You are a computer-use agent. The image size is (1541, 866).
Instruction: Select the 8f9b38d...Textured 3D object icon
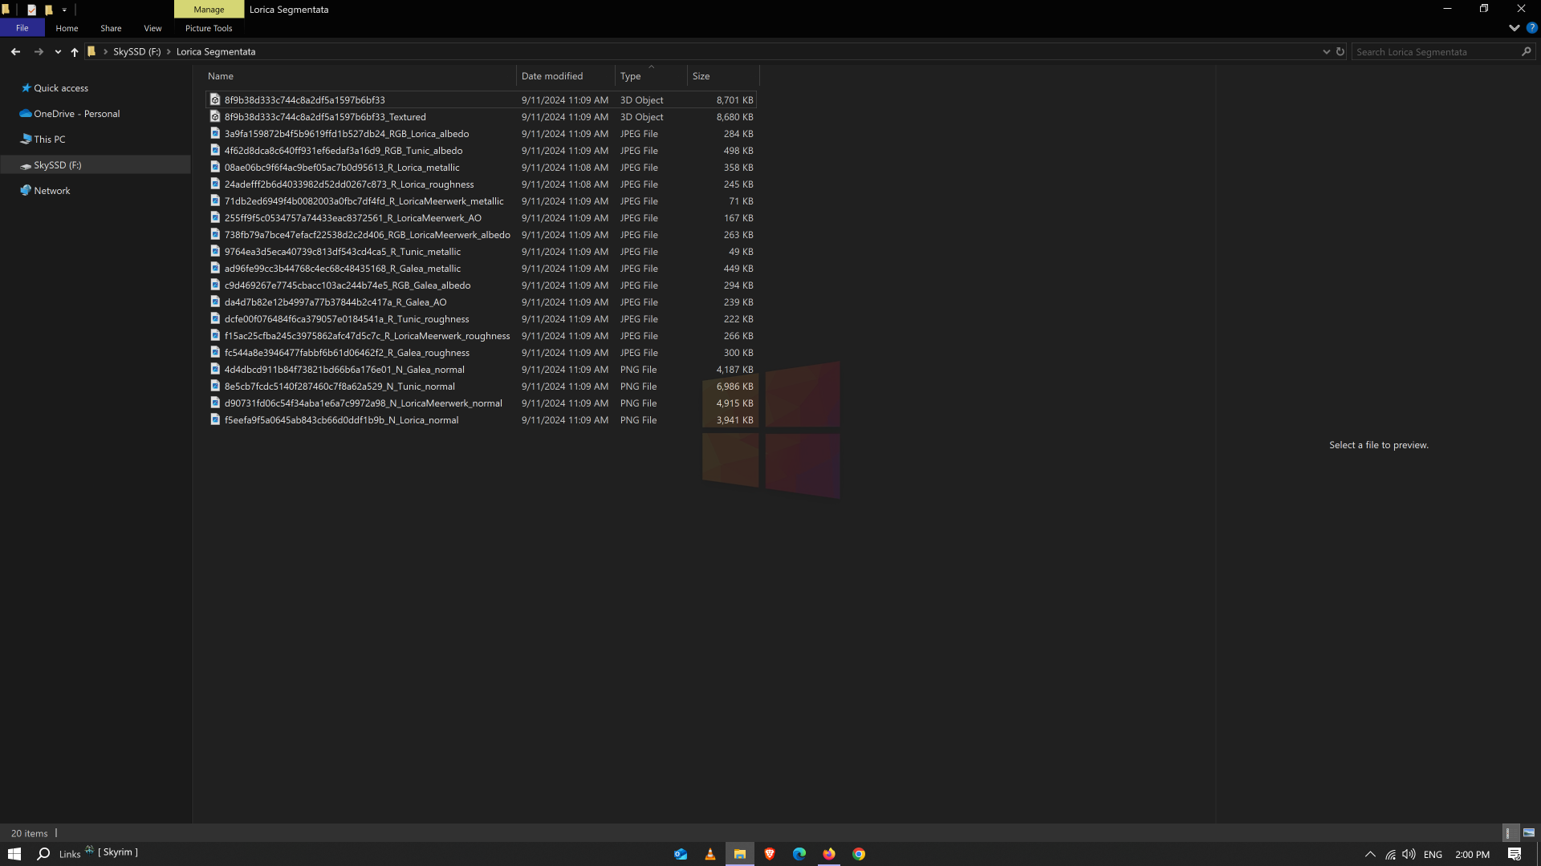click(x=215, y=117)
